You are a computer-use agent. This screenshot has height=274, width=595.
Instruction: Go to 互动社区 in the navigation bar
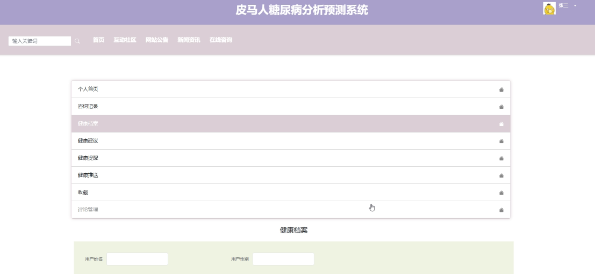coord(125,40)
